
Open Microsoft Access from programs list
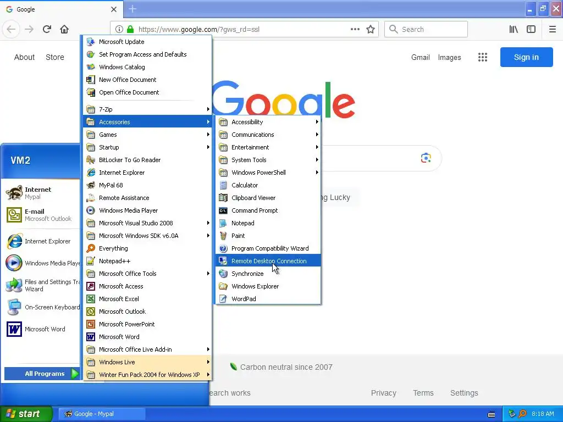click(147, 286)
